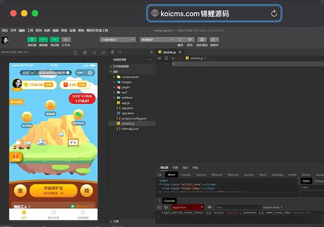
Task: Toggle the 调试器 debugger panel button
Action: [x=55, y=39]
